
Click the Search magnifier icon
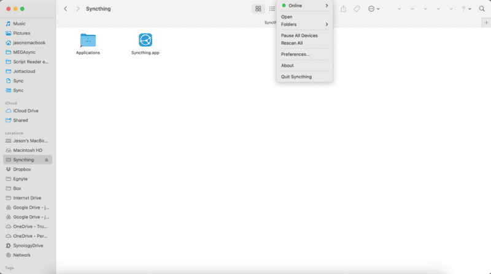481,9
